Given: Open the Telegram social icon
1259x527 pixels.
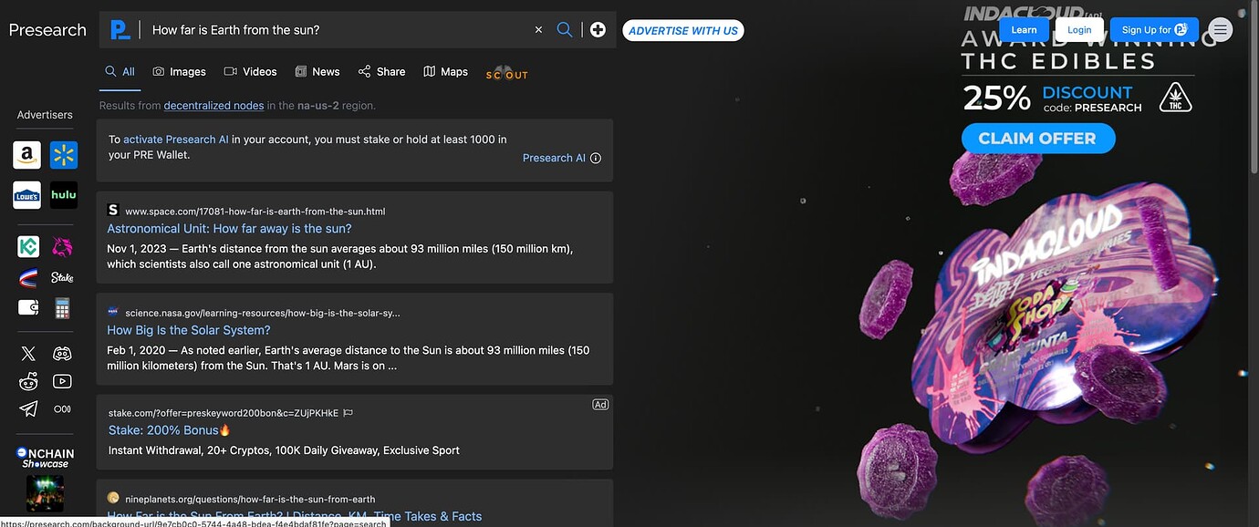Looking at the screenshot, I should pos(28,409).
